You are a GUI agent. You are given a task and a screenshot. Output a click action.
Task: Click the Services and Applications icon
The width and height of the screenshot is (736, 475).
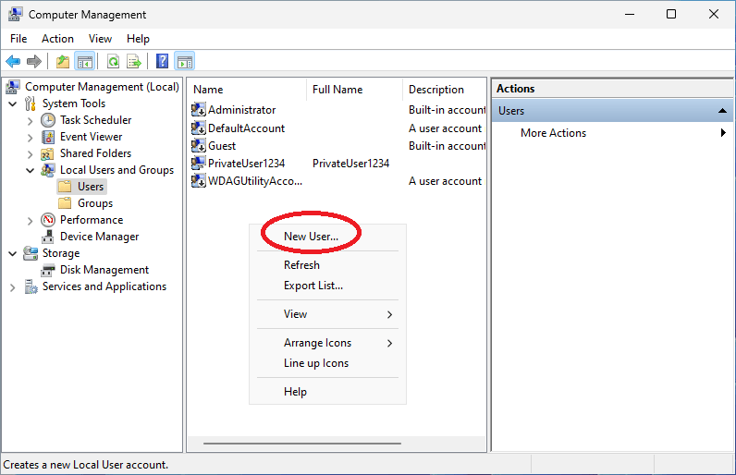pyautogui.click(x=31, y=286)
